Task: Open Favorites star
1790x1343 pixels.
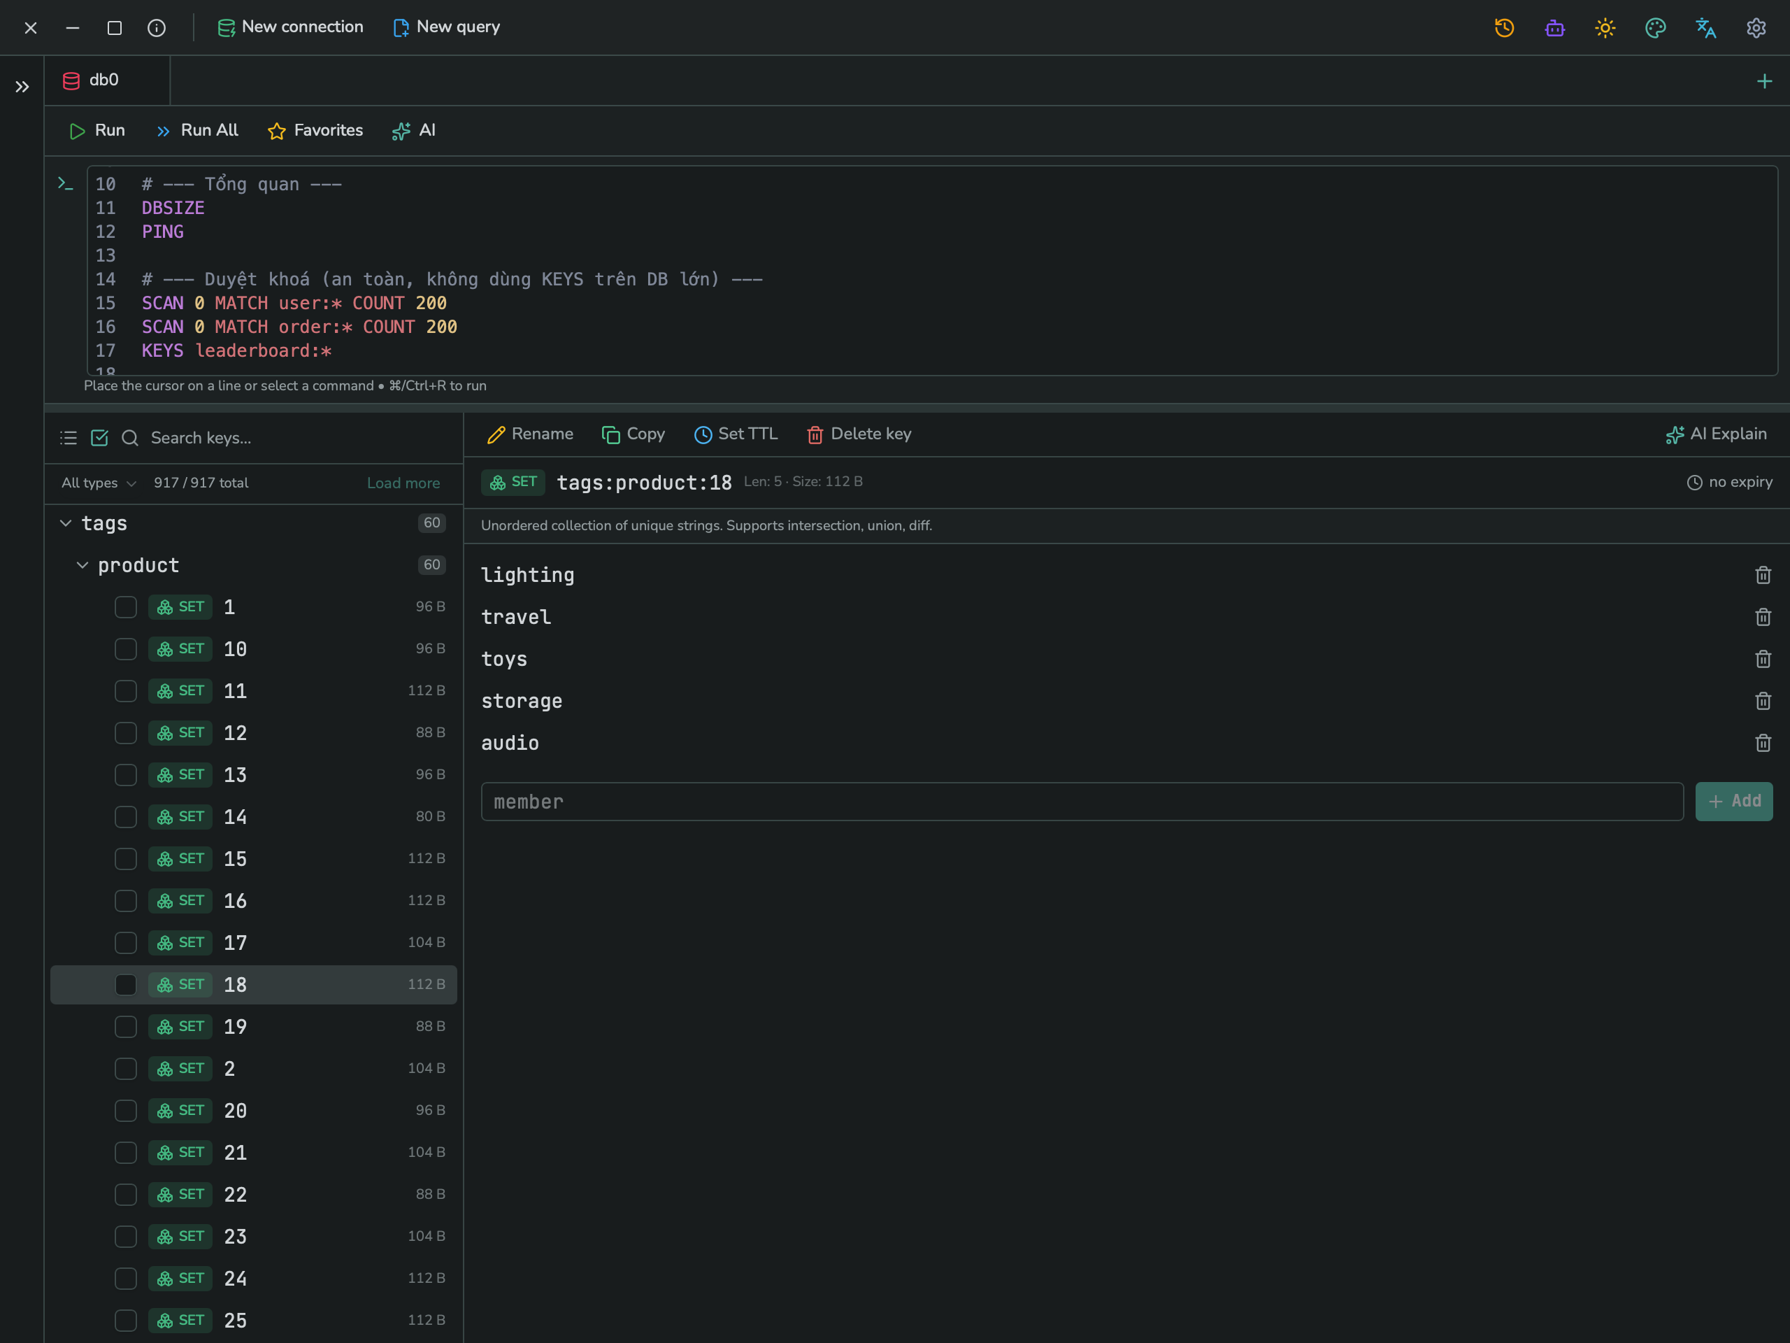Action: (315, 130)
